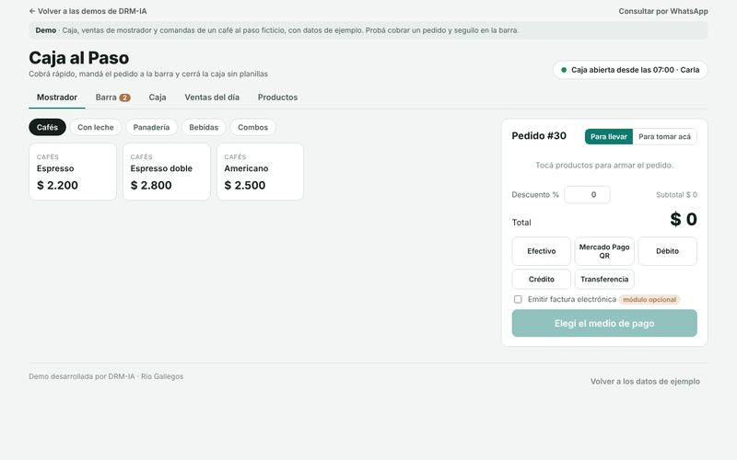Click the $ 2.800 price
Image resolution: width=737 pixels, height=460 pixels.
pos(151,185)
